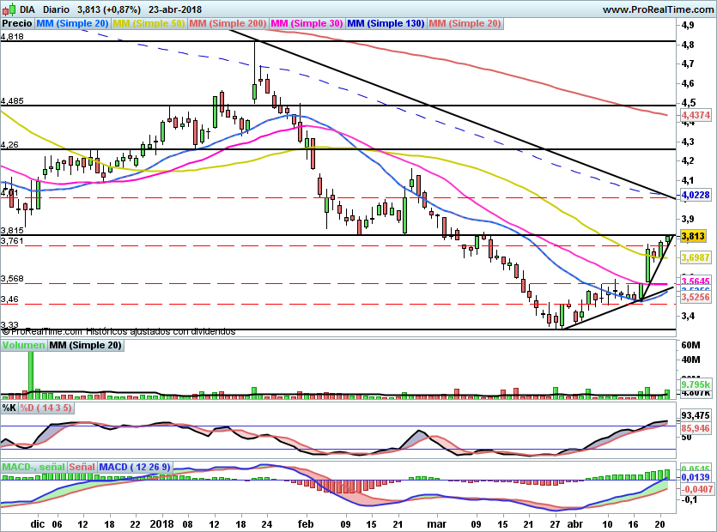The height and width of the screenshot is (532, 717).
Task: Click the current price tag 3,813
Action: 692,236
